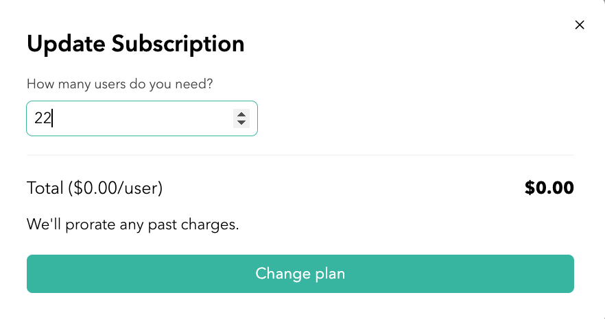Increase user count with up arrow
This screenshot has width=605, height=319.
[x=241, y=114]
